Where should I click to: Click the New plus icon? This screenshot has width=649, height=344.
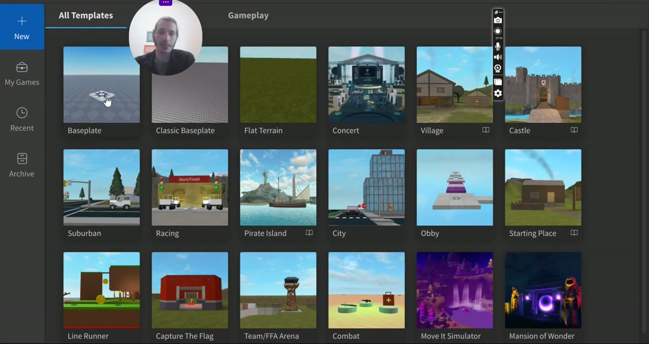(x=22, y=21)
